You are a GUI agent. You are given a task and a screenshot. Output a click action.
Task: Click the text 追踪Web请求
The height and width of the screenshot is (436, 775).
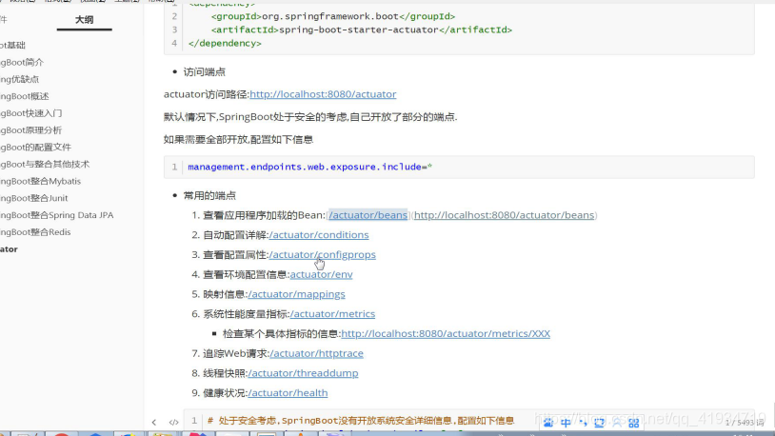235,353
